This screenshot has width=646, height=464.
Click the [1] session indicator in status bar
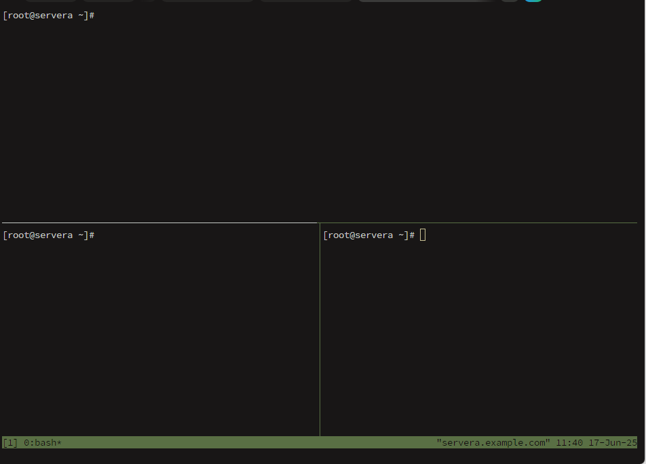[10, 442]
